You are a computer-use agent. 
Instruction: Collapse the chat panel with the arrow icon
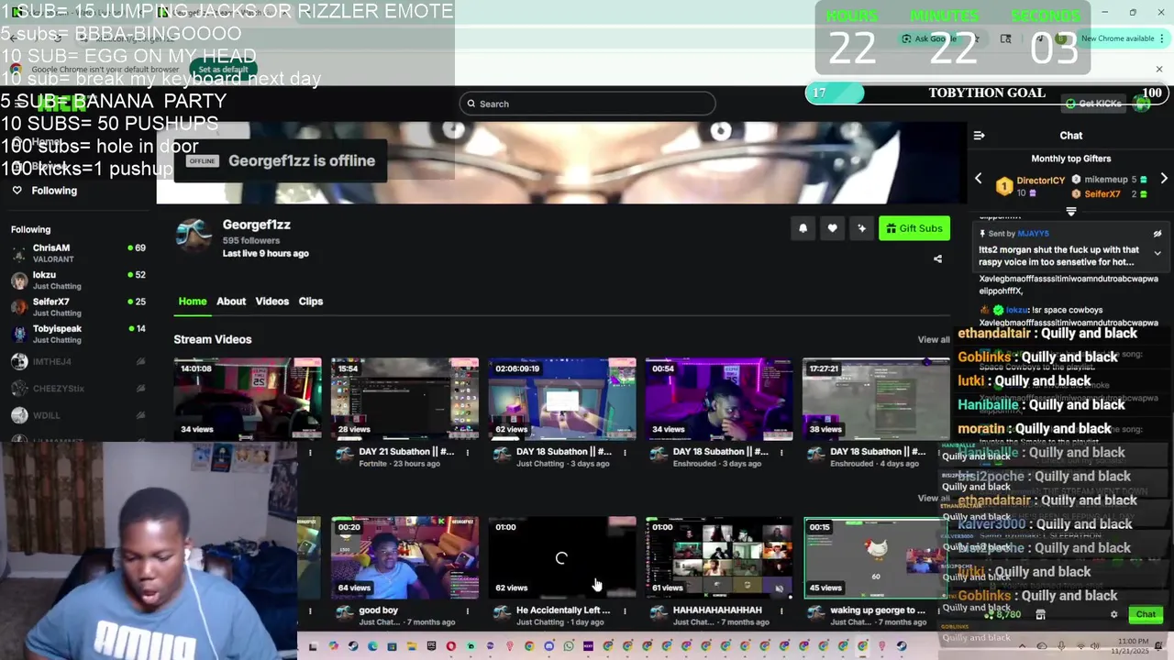(979, 136)
